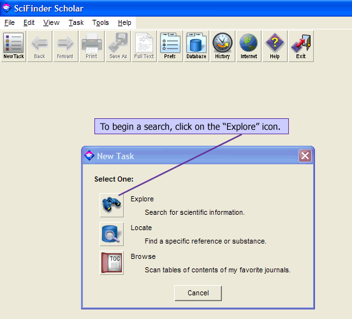Click the Full Text toolbar icon

coord(144,46)
